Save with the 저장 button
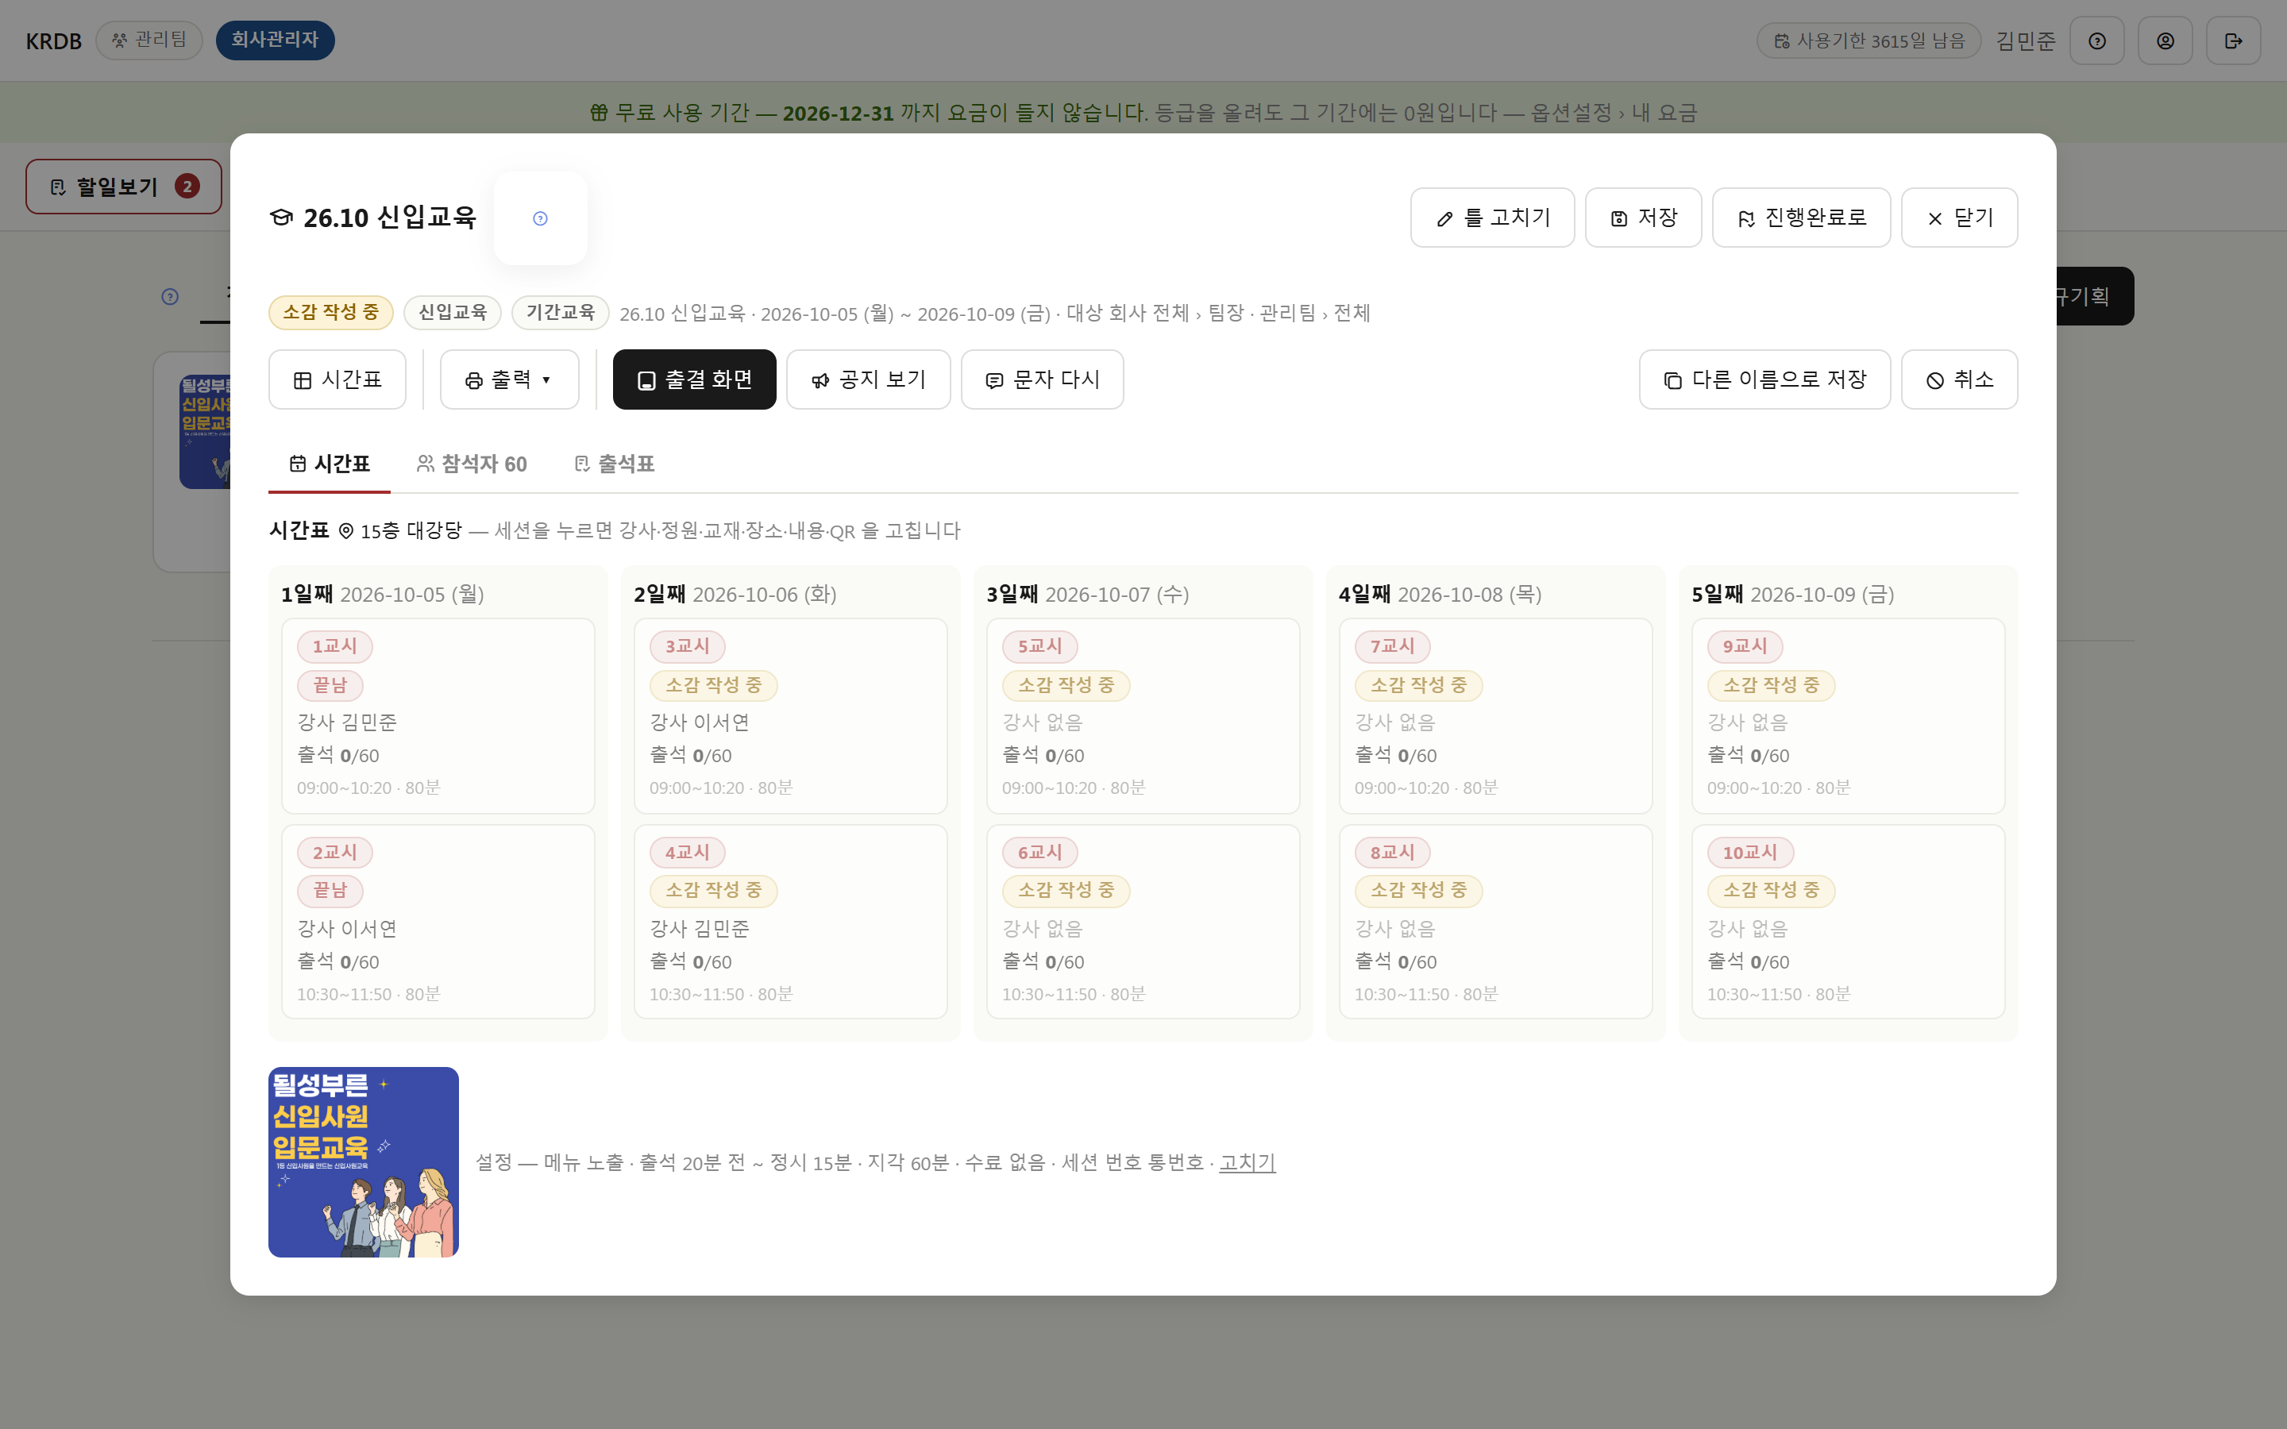 pyautogui.click(x=1642, y=218)
